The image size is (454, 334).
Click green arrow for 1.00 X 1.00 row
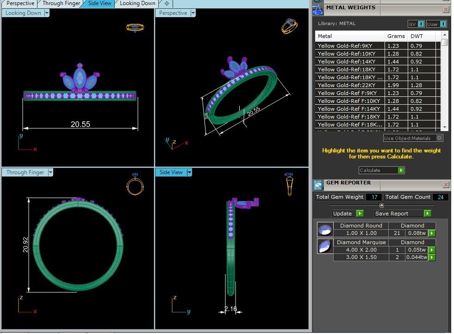click(x=431, y=233)
